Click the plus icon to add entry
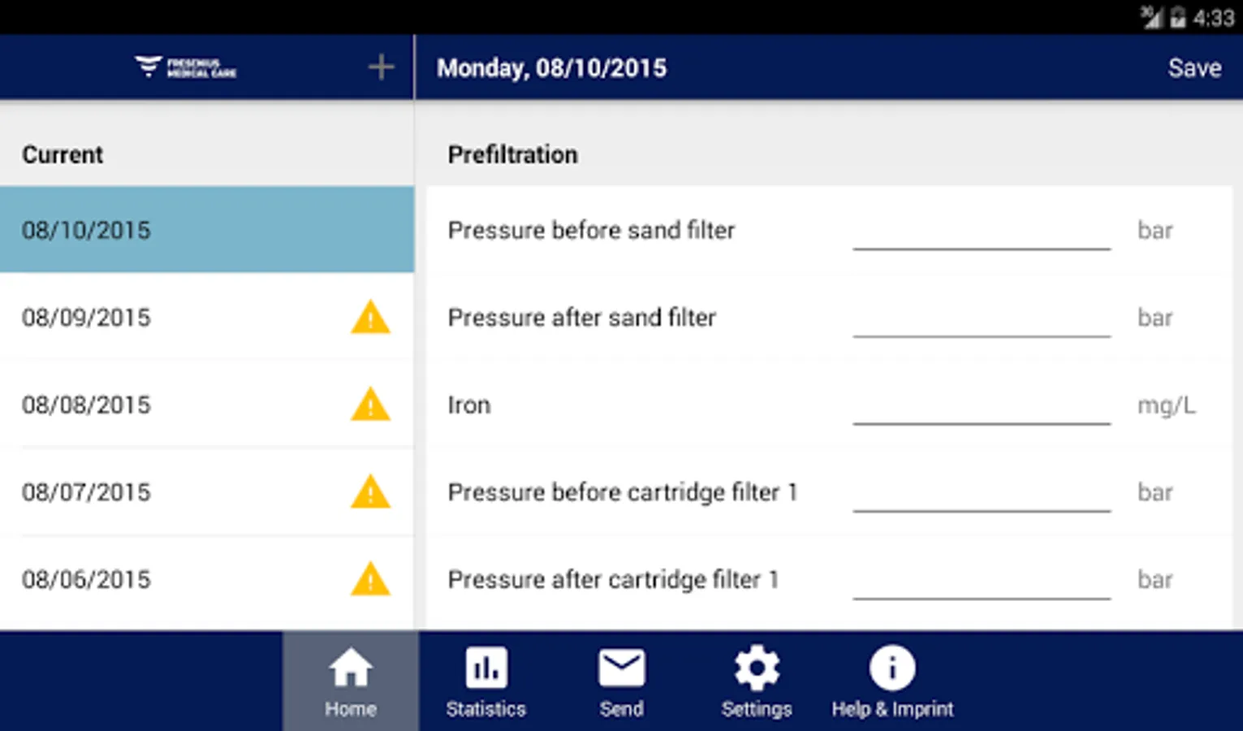 381,67
